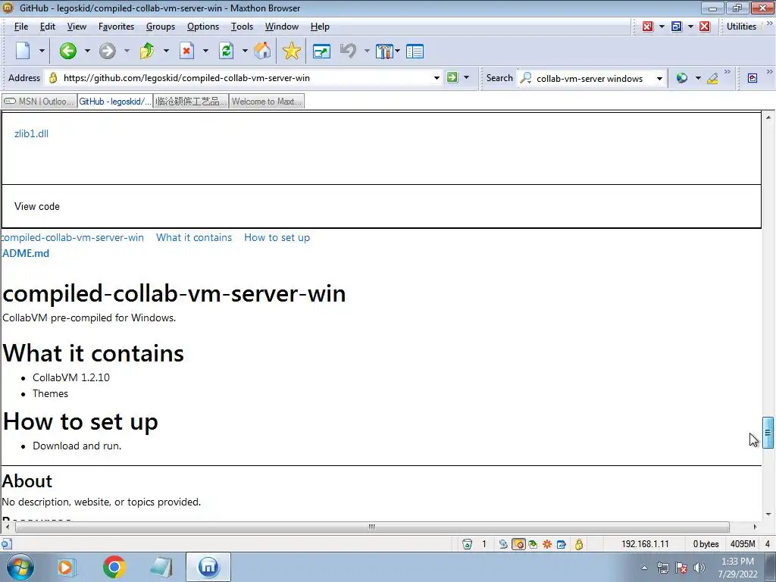Click the green recycle bin status bar icon

(467, 544)
